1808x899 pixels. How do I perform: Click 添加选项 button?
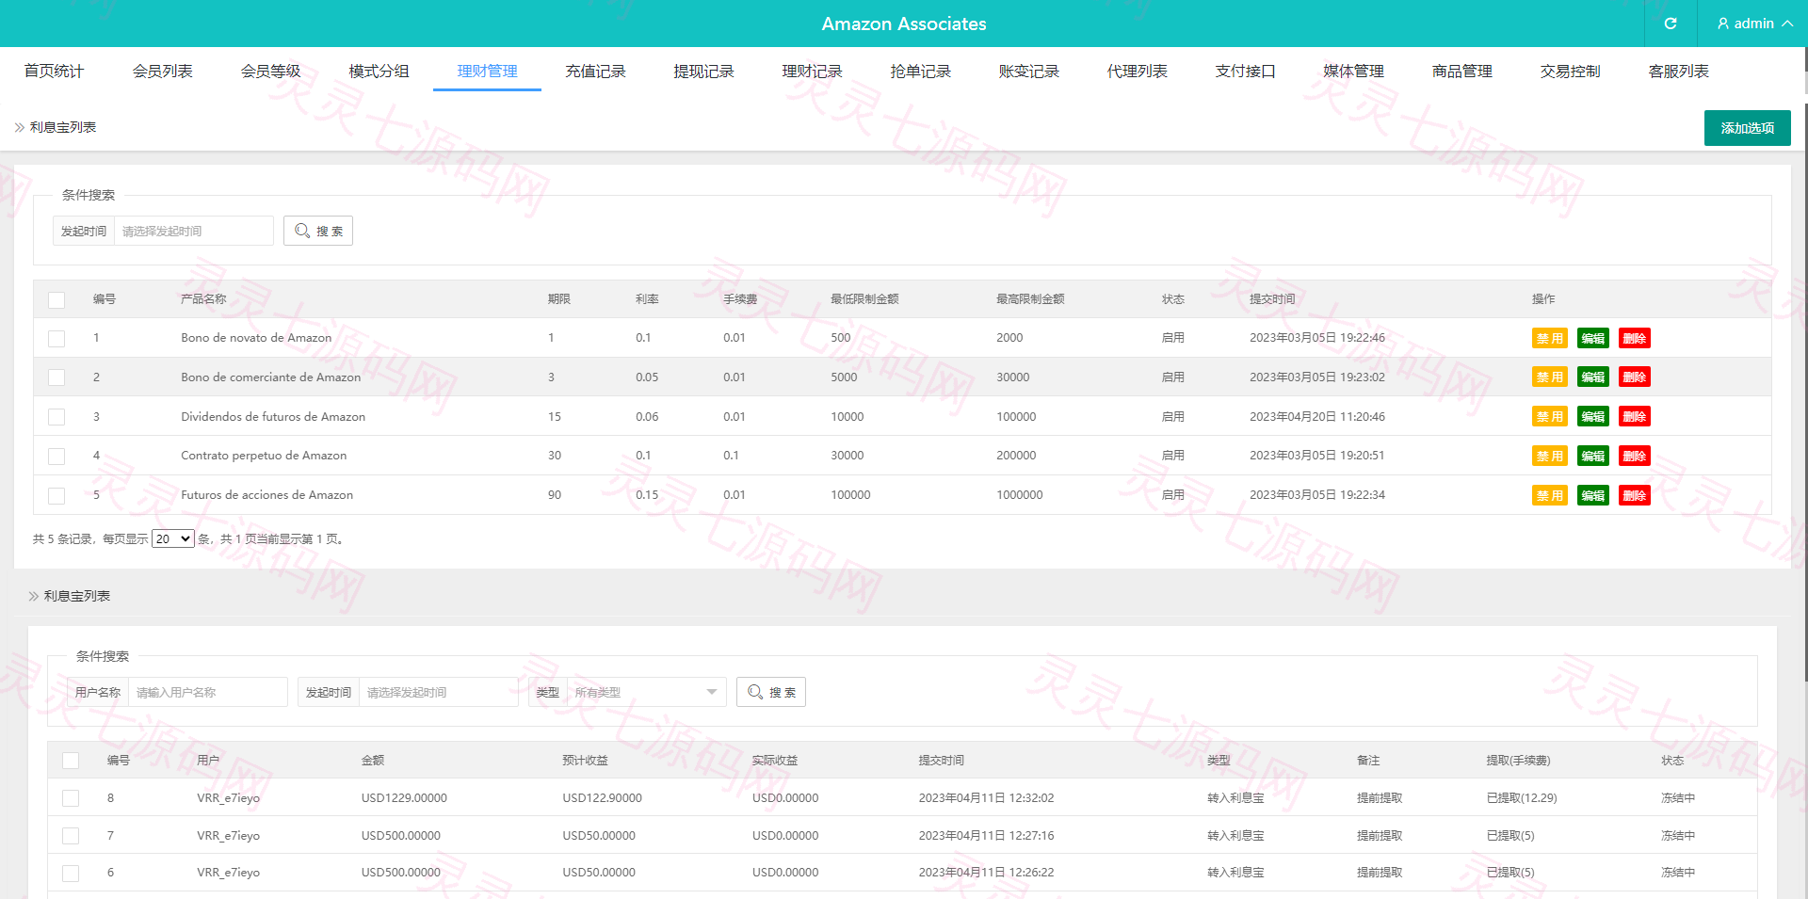[x=1748, y=128]
